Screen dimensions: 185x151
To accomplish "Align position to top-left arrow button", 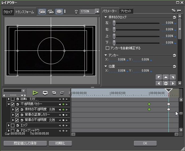I will (x=159, y=77).
